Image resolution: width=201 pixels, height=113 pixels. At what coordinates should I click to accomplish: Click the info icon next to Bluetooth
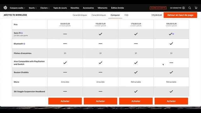click(x=24, y=44)
